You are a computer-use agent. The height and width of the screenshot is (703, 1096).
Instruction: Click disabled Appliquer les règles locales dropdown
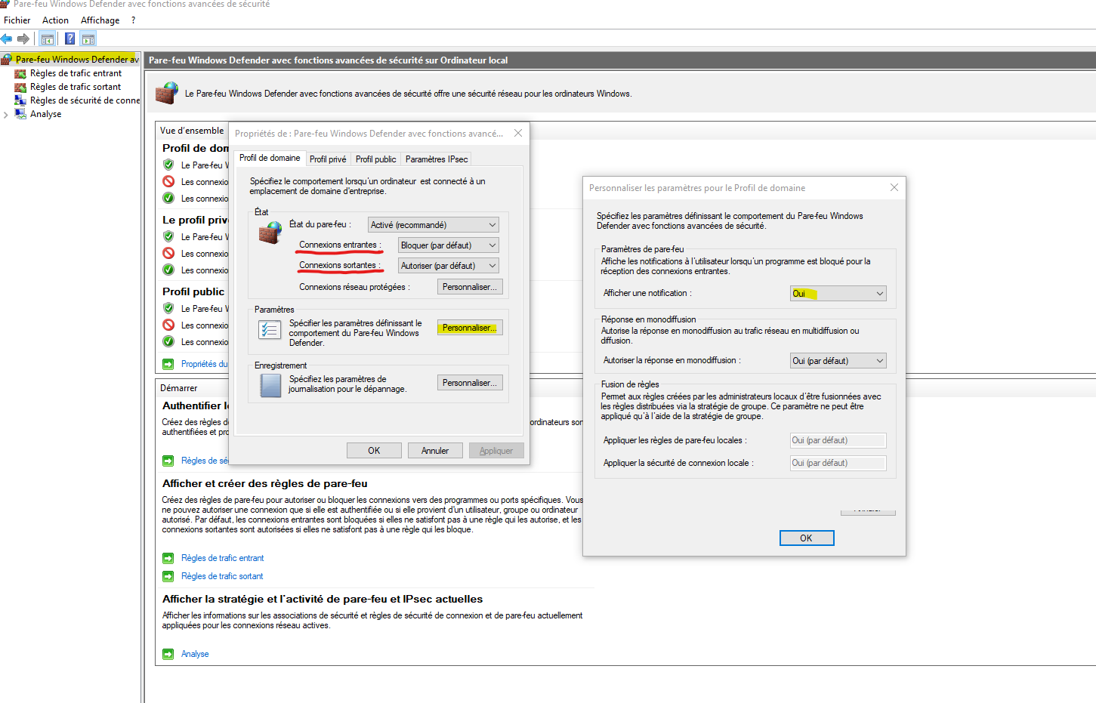coord(838,440)
